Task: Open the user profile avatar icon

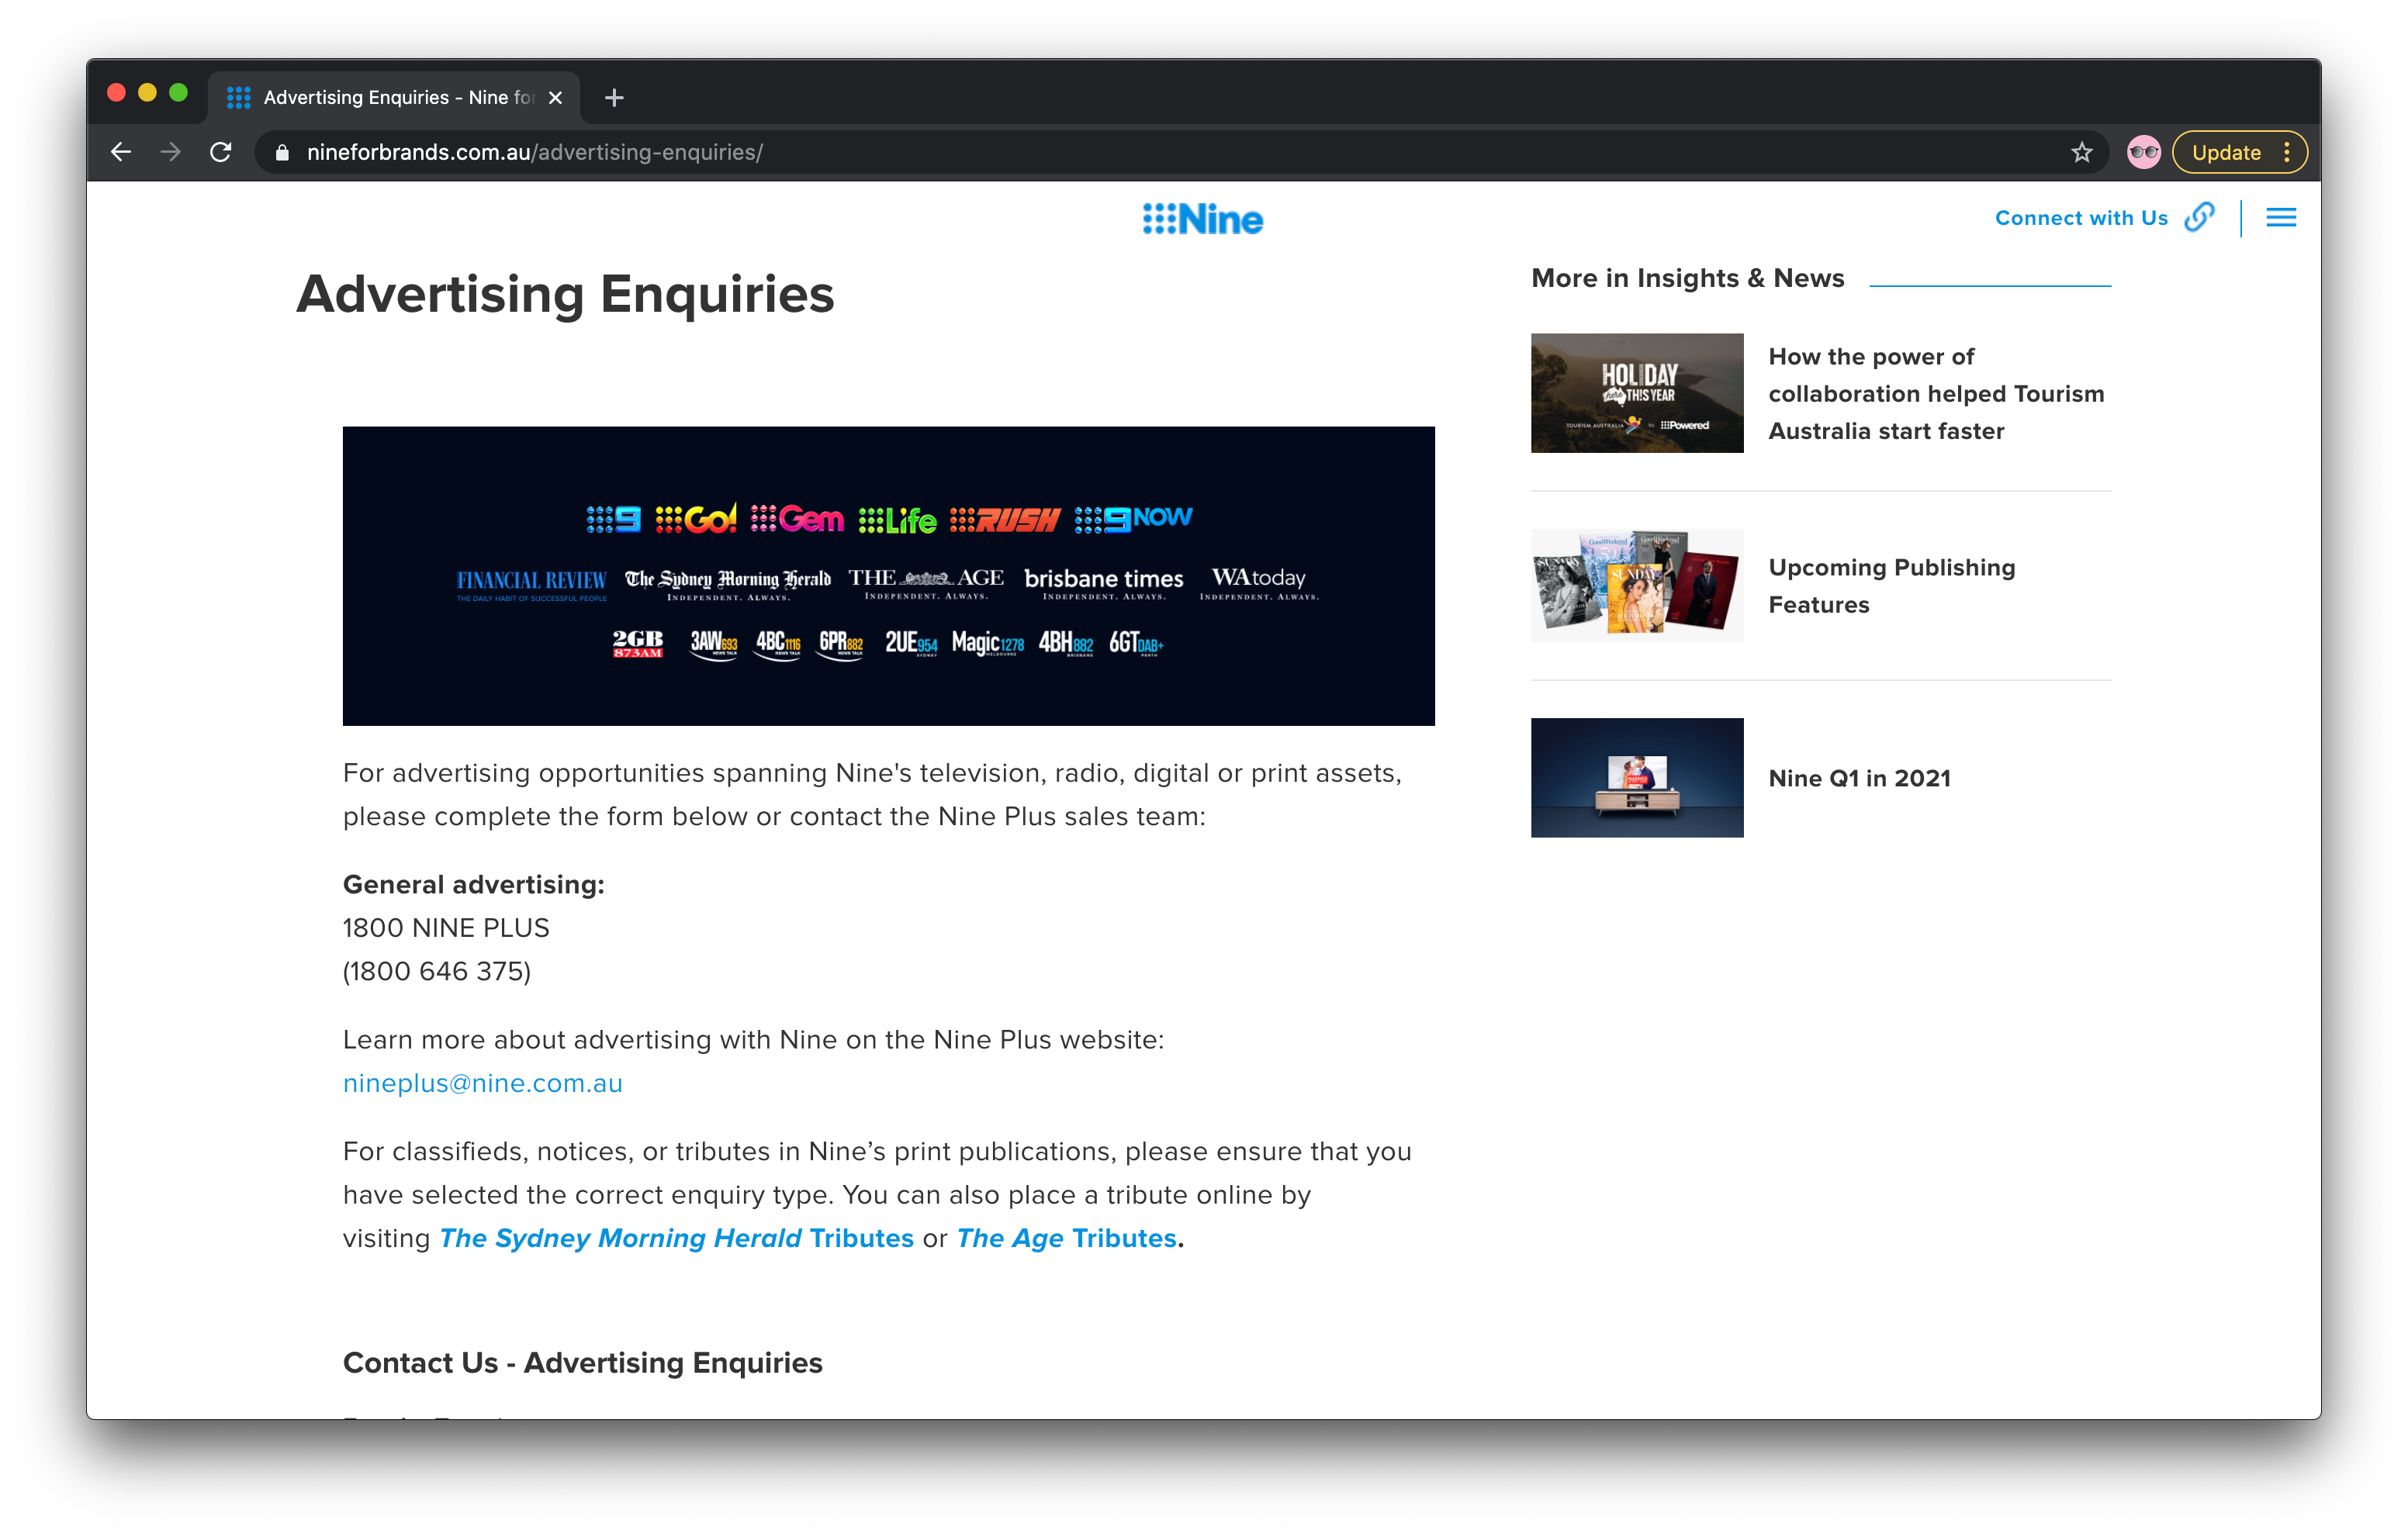Action: click(2143, 152)
